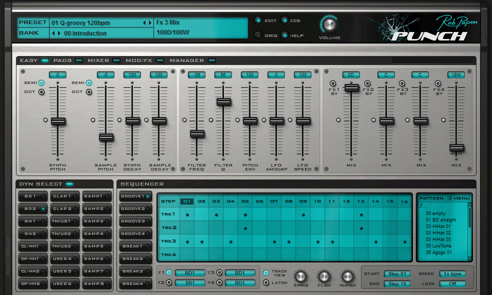Switch to the MIXER tab
Image resolution: width=492 pixels, height=295 pixels.
point(104,60)
